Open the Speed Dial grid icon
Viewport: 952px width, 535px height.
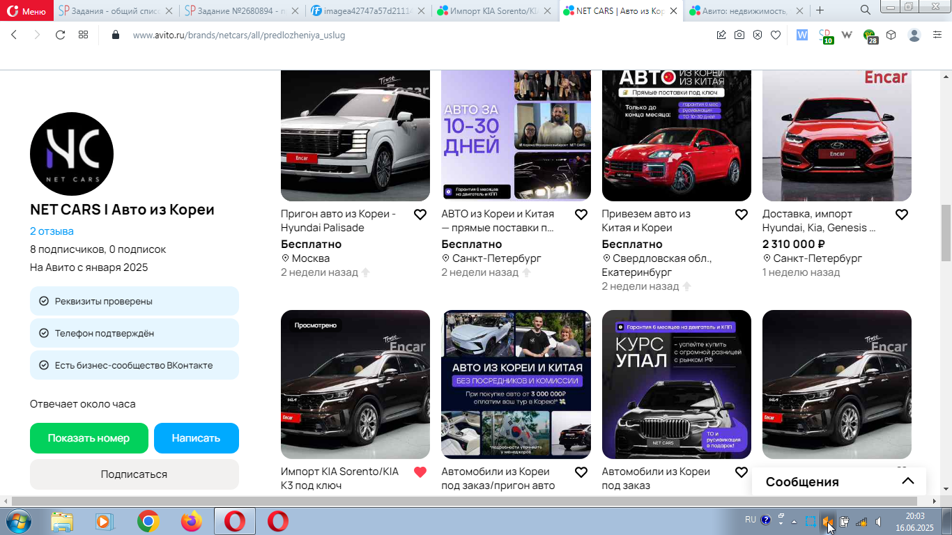point(83,35)
